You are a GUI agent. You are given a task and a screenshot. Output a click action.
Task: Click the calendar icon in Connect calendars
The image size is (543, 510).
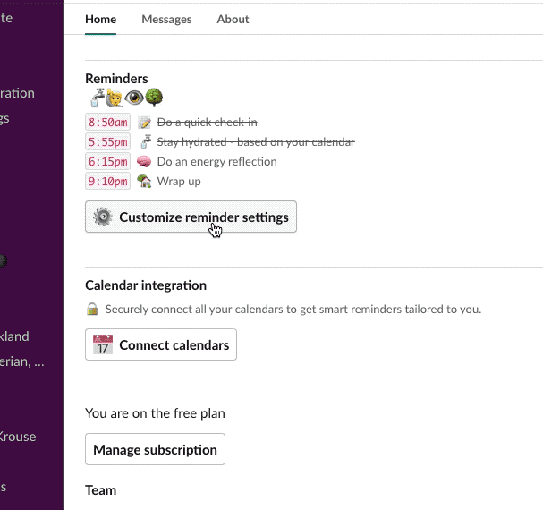click(103, 344)
